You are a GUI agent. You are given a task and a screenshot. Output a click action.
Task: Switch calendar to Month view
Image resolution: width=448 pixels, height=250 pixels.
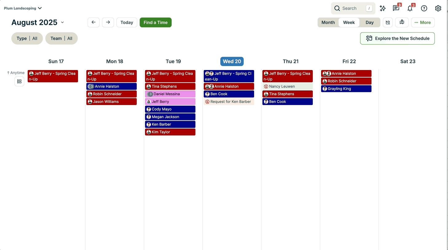(x=328, y=22)
